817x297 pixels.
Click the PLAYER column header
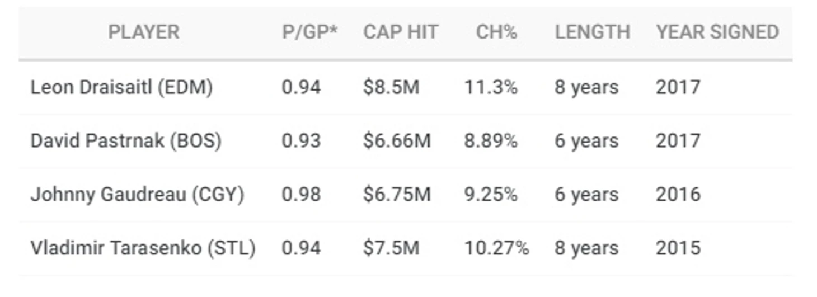[144, 32]
